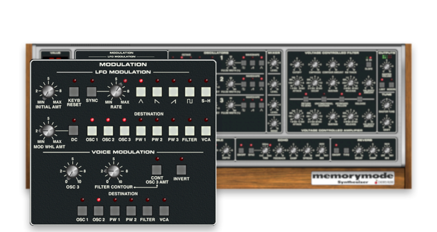Toggle LFO destination PW 2 button
The height and width of the screenshot is (232, 437).
pyautogui.click(x=157, y=131)
